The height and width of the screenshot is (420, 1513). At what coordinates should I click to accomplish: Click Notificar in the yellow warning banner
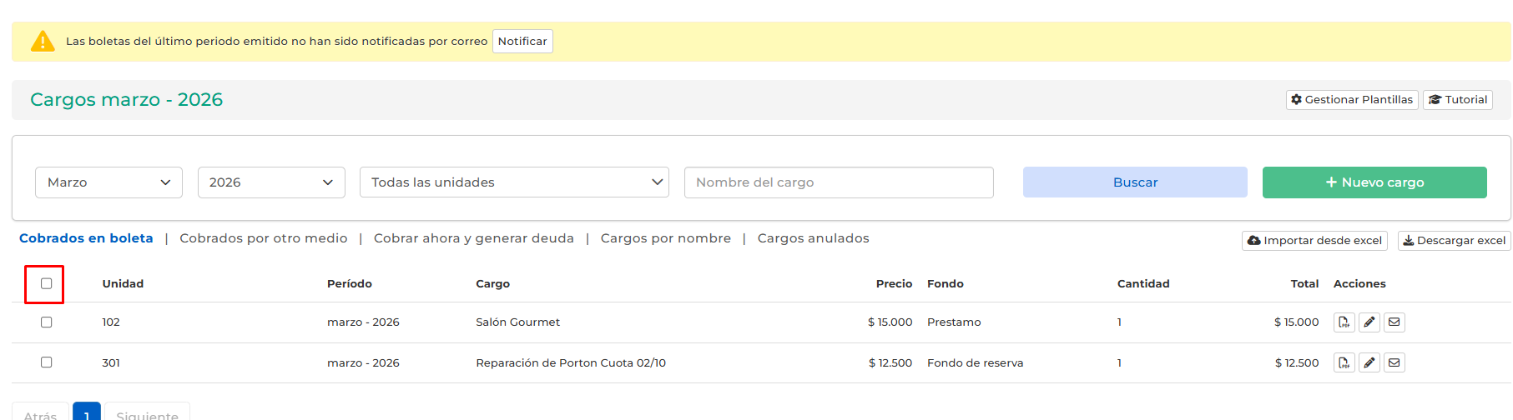click(x=522, y=42)
